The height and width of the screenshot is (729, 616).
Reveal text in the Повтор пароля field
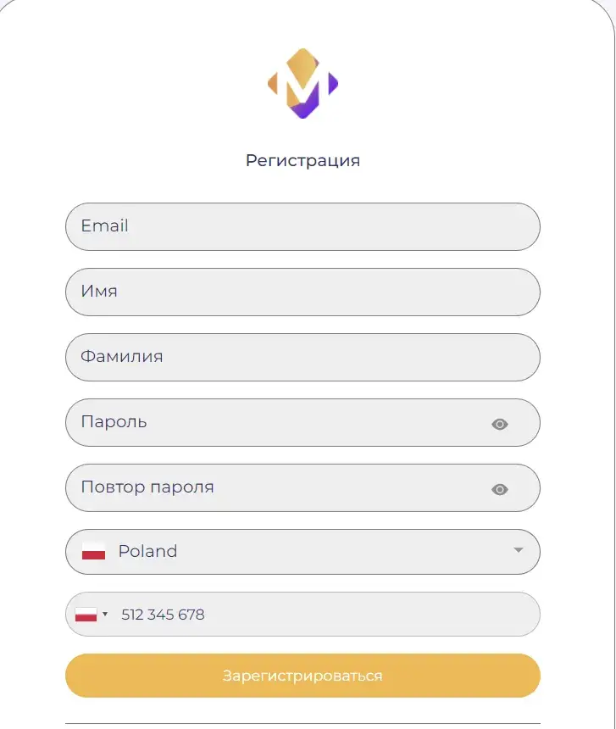(500, 490)
